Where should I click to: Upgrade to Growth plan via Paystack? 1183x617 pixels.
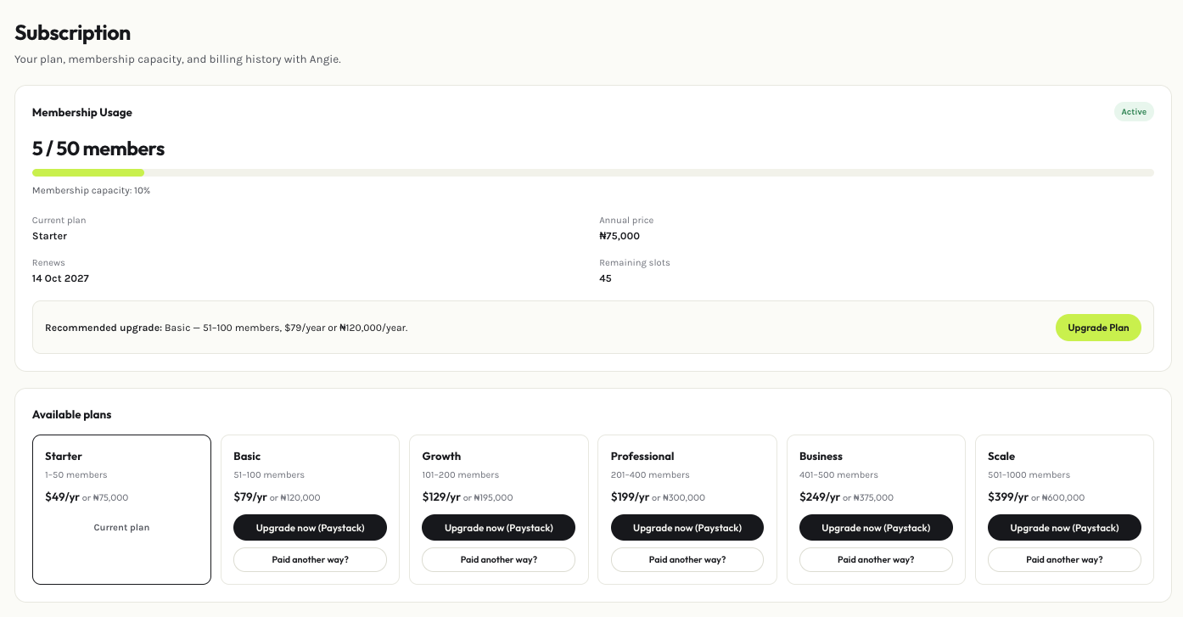[x=498, y=528]
